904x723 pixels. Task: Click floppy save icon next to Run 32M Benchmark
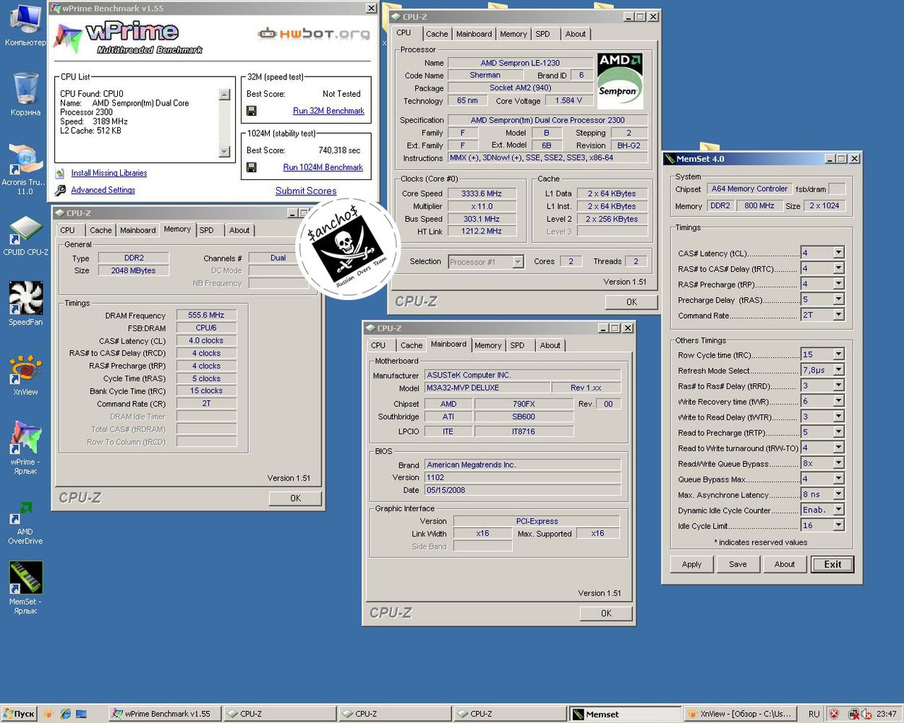[252, 111]
